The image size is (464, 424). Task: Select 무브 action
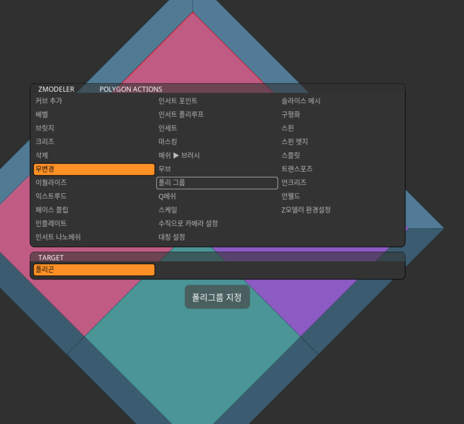217,169
